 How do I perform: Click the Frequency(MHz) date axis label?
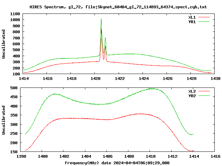[x=117, y=163]
